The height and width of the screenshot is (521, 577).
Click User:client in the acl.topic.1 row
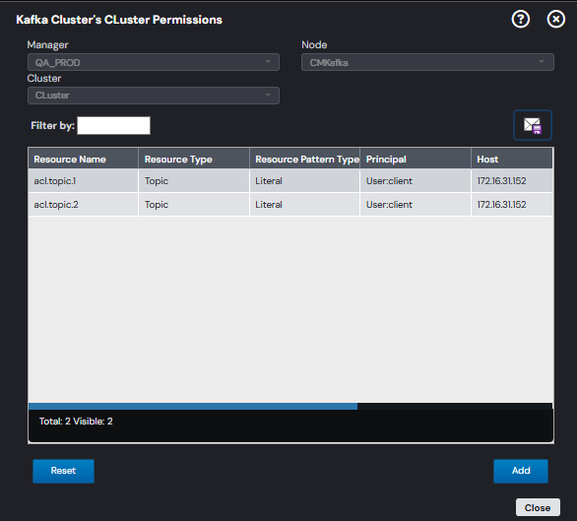tap(416, 181)
